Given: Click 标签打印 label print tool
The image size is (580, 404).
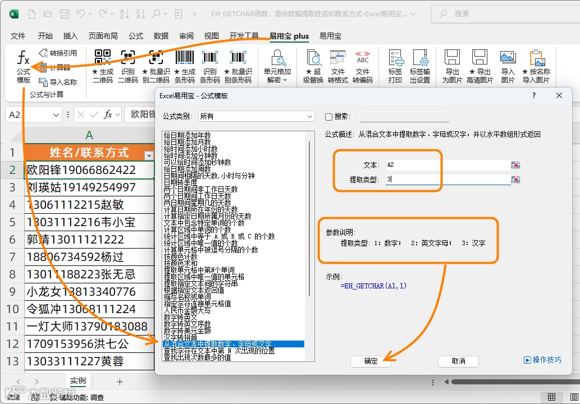Looking at the screenshot, I should click(395, 67).
